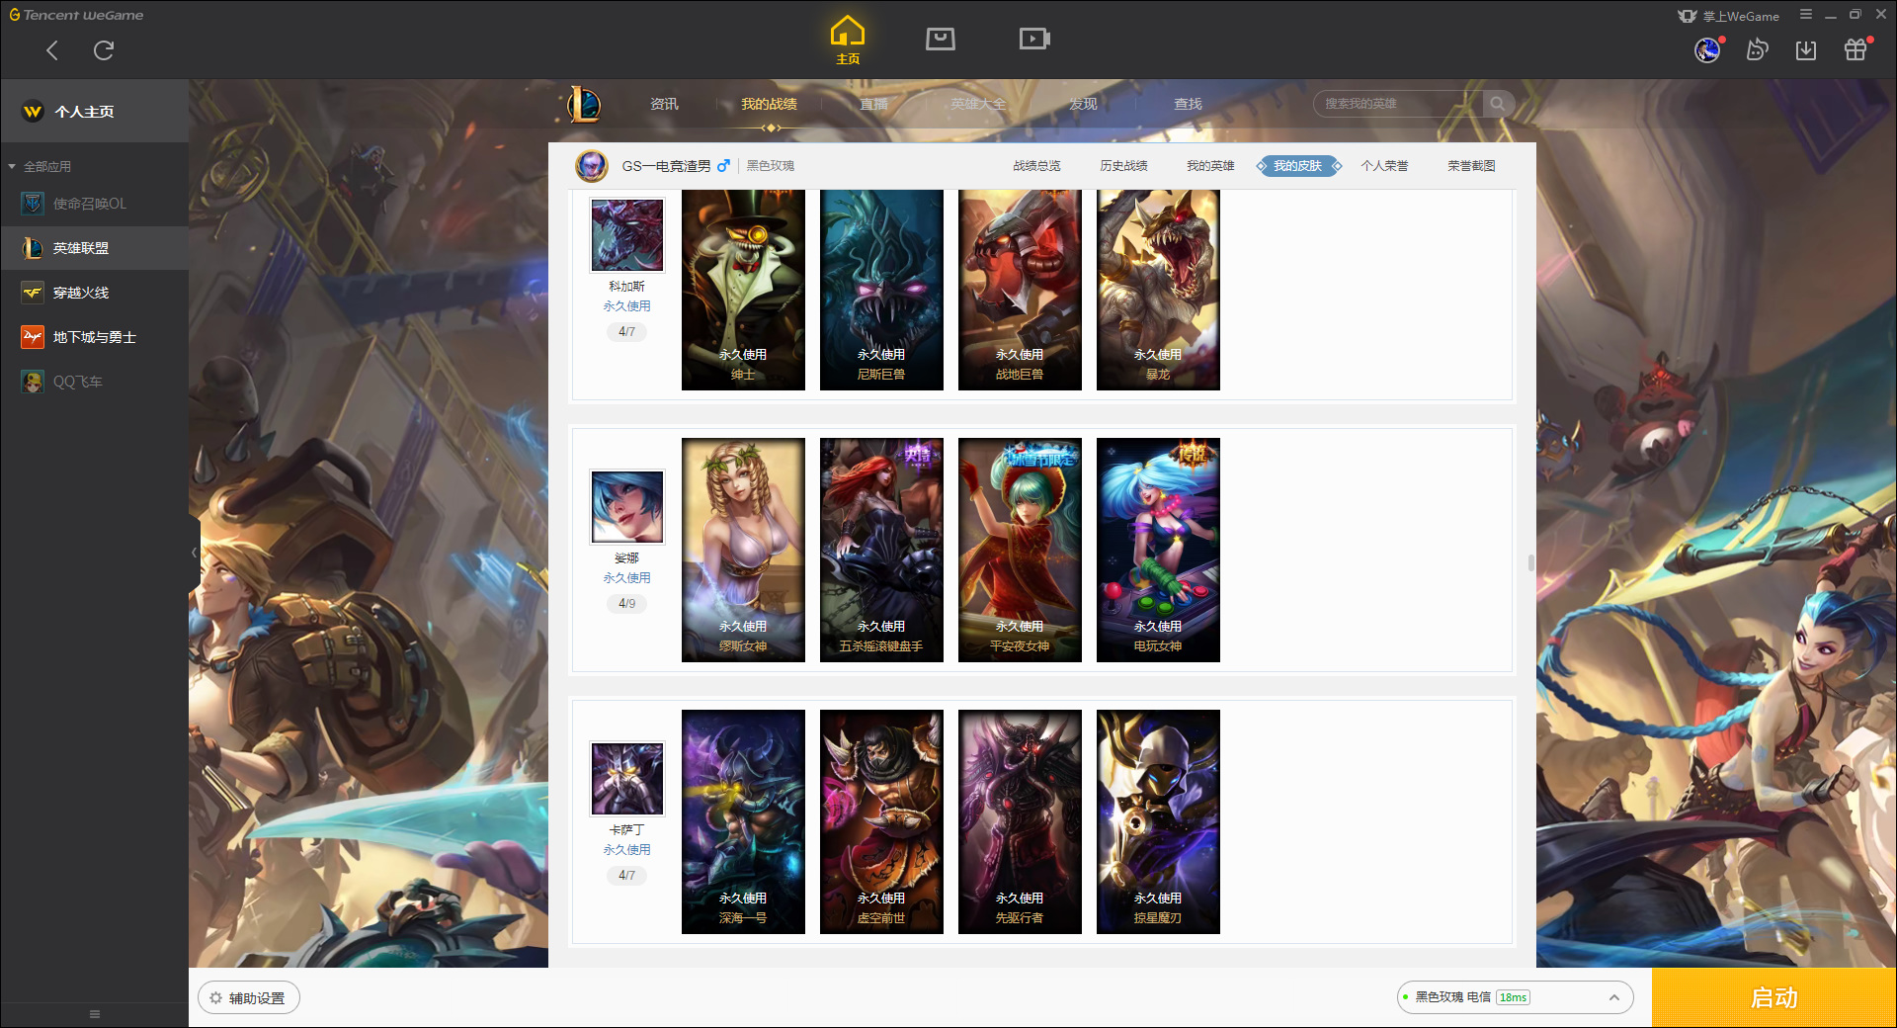Open the 掌上WeGame link
Image resolution: width=1897 pixels, height=1028 pixels.
[1729, 16]
